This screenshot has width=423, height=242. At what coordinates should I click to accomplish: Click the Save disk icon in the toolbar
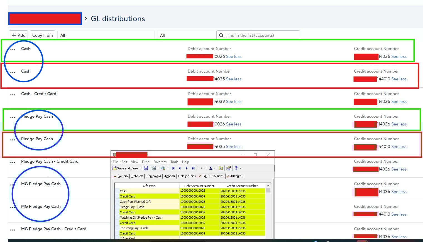146,168
